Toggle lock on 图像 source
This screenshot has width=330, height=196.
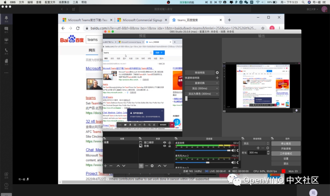[x=170, y=146]
